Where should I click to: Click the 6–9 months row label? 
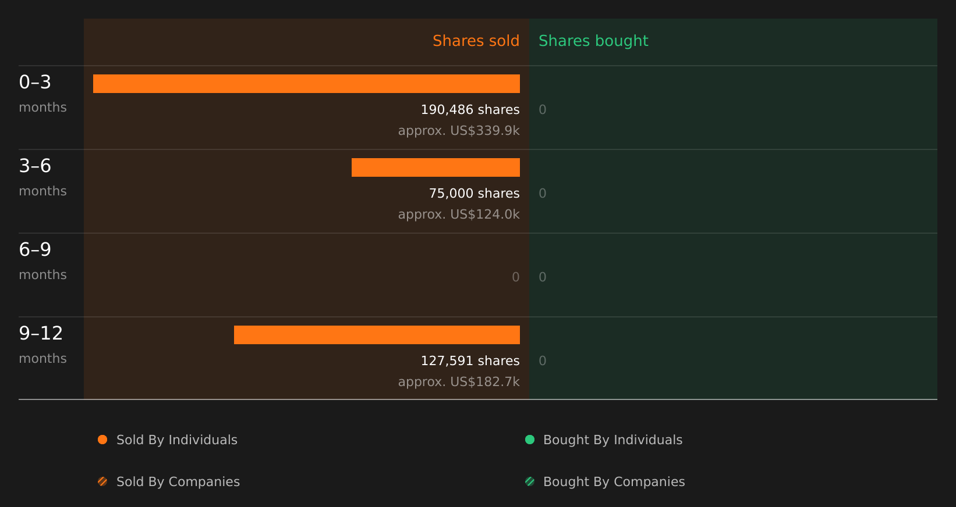tap(43, 261)
